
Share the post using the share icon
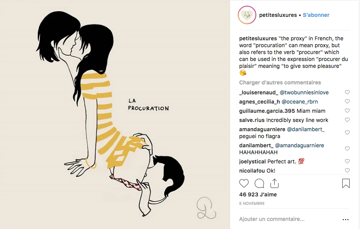274,183
